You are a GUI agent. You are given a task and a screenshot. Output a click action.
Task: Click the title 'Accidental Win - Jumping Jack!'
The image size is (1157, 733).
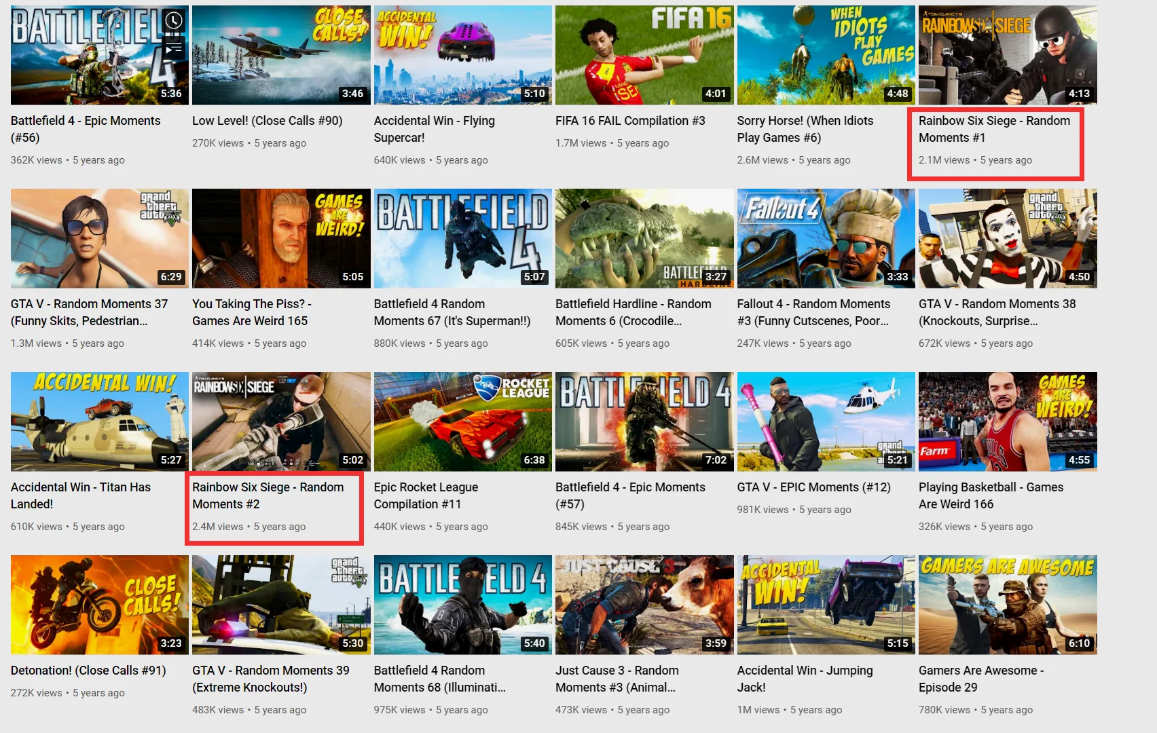click(805, 679)
